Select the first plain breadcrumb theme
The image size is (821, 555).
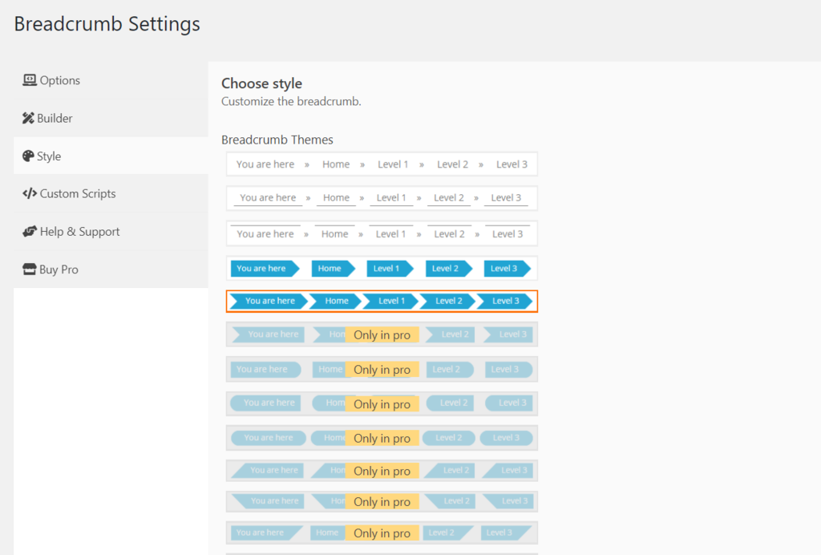[x=382, y=164]
